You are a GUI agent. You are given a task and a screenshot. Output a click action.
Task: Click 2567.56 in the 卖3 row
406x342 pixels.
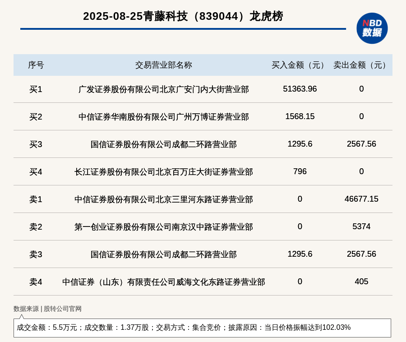[x=361, y=254]
